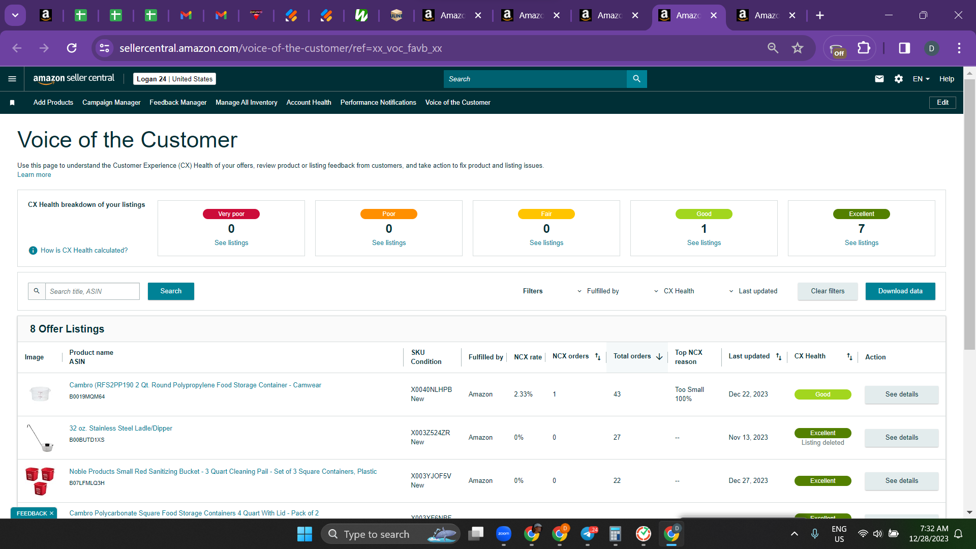Click Download data
This screenshot has height=549, width=976.
(900, 291)
